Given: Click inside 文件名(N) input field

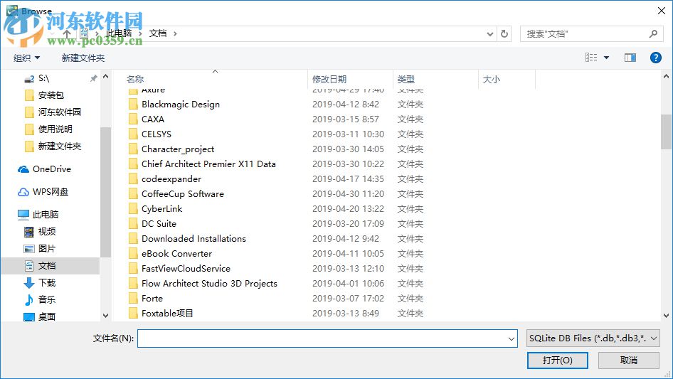Looking at the screenshot, I should (x=327, y=338).
